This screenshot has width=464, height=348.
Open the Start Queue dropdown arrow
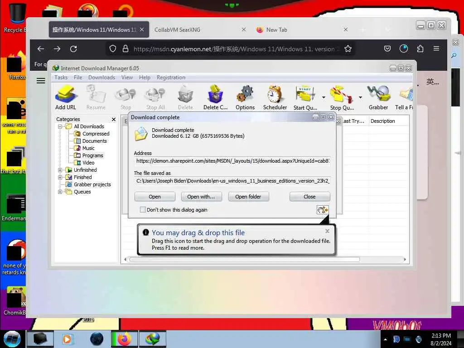pyautogui.click(x=324, y=97)
